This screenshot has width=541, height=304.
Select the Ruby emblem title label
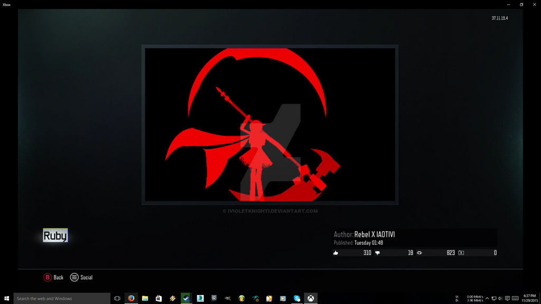(x=55, y=235)
